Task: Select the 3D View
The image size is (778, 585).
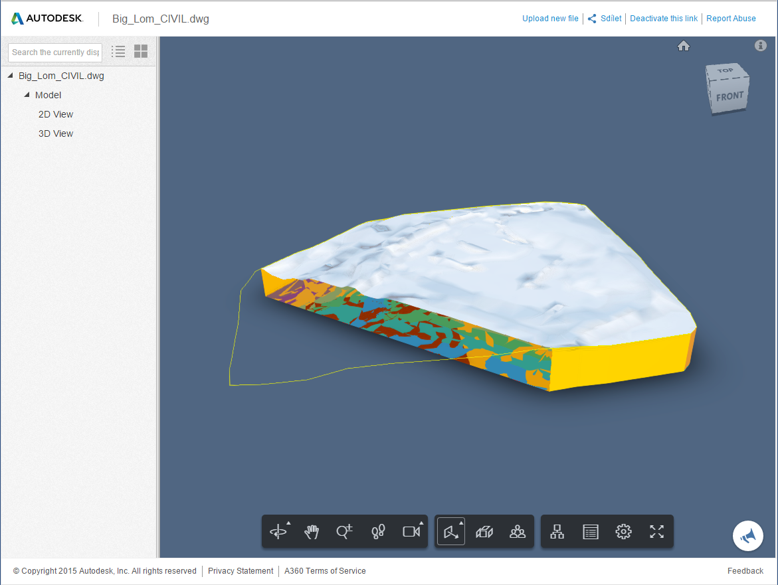Action: coord(55,133)
